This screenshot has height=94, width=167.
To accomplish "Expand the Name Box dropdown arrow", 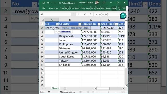I will pyautogui.click(x=69, y=14).
